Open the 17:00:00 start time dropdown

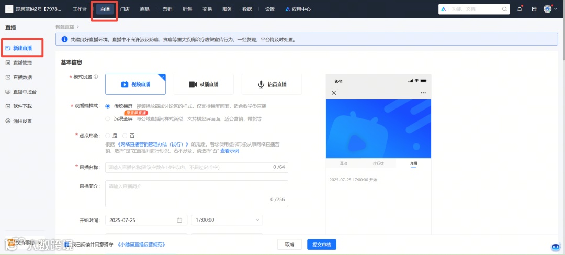[227, 220]
